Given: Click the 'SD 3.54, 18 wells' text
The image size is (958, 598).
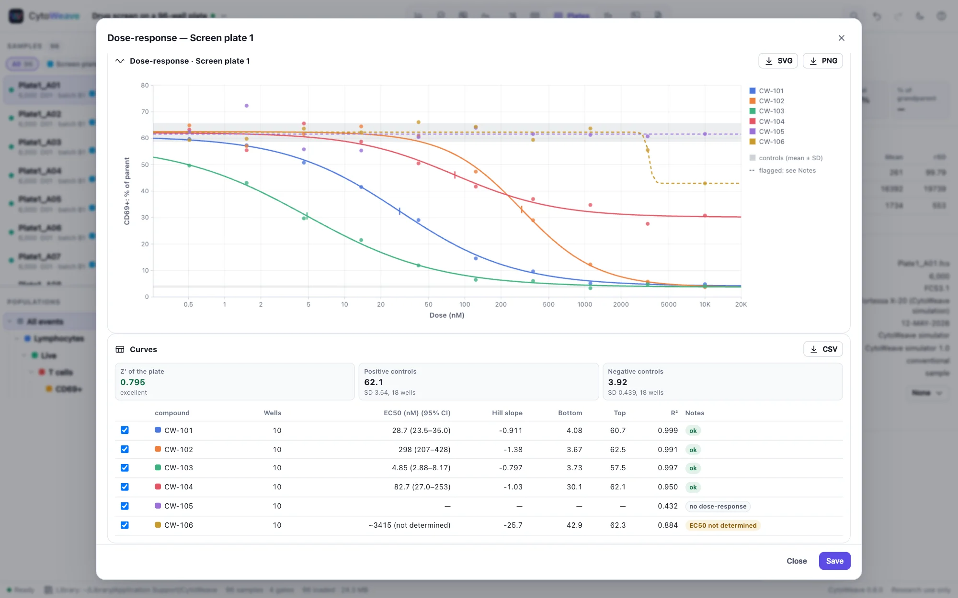Looking at the screenshot, I should point(389,393).
